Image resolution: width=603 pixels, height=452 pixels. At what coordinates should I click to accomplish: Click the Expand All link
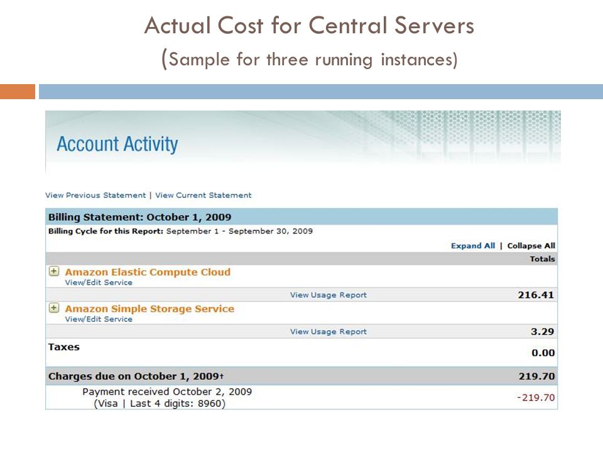[x=472, y=245]
